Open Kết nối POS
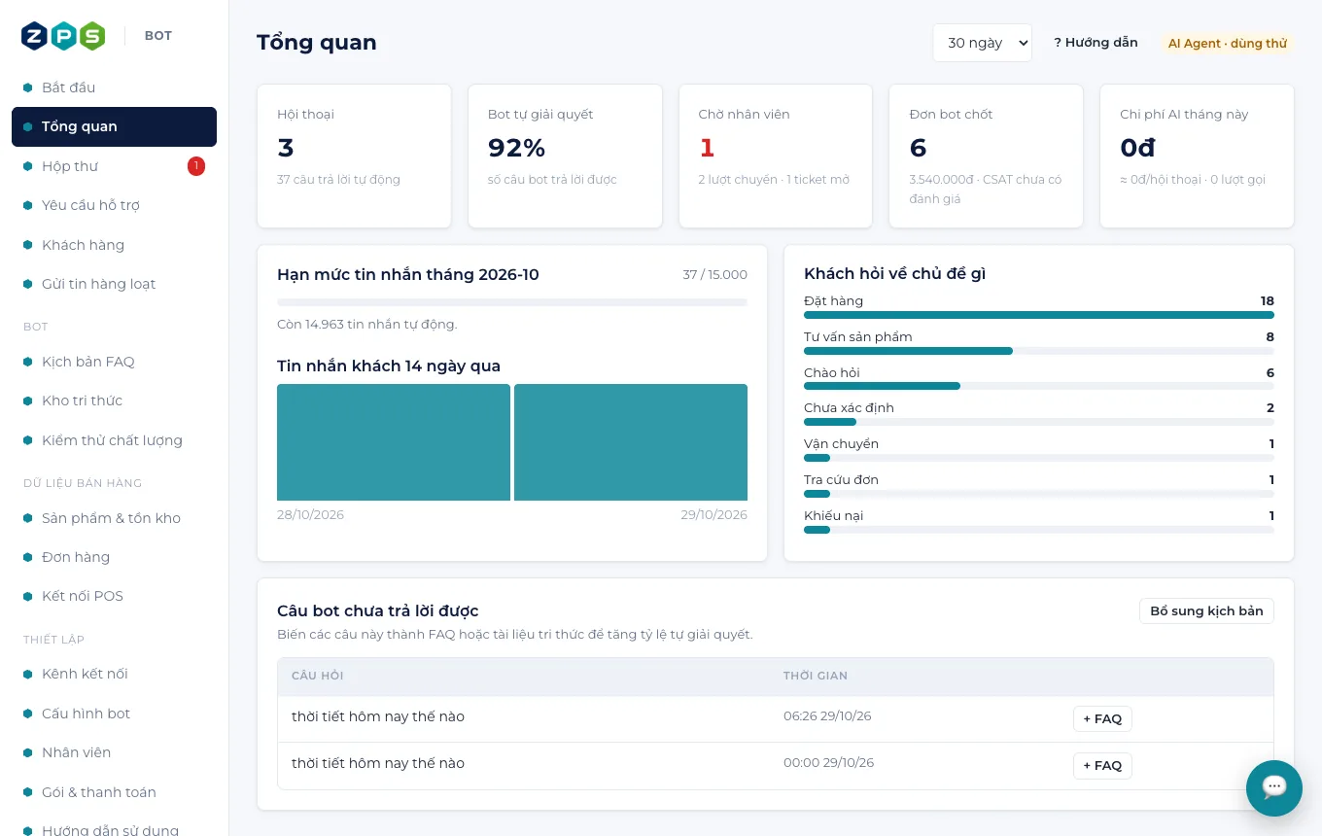 (114, 596)
